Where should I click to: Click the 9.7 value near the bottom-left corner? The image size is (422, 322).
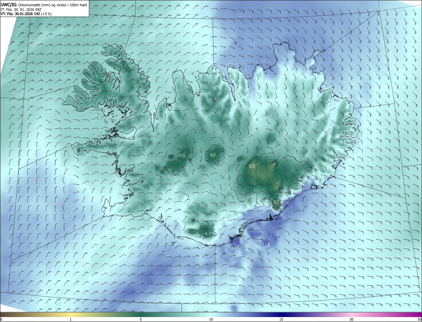coord(58,304)
